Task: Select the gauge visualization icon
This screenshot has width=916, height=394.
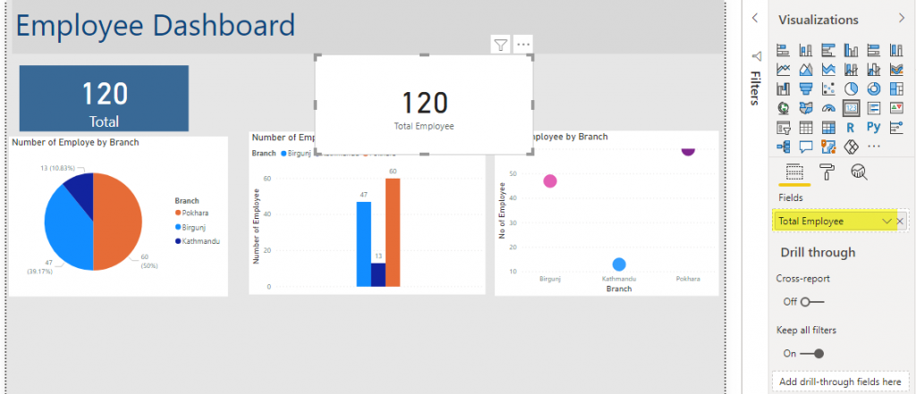Action: [x=828, y=108]
